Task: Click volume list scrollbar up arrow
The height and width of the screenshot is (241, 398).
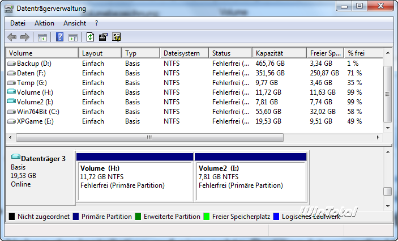Action: pyautogui.click(x=388, y=53)
